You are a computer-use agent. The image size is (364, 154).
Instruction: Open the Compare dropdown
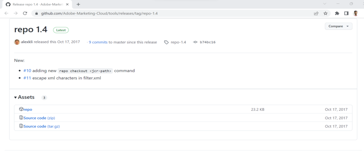point(338,26)
